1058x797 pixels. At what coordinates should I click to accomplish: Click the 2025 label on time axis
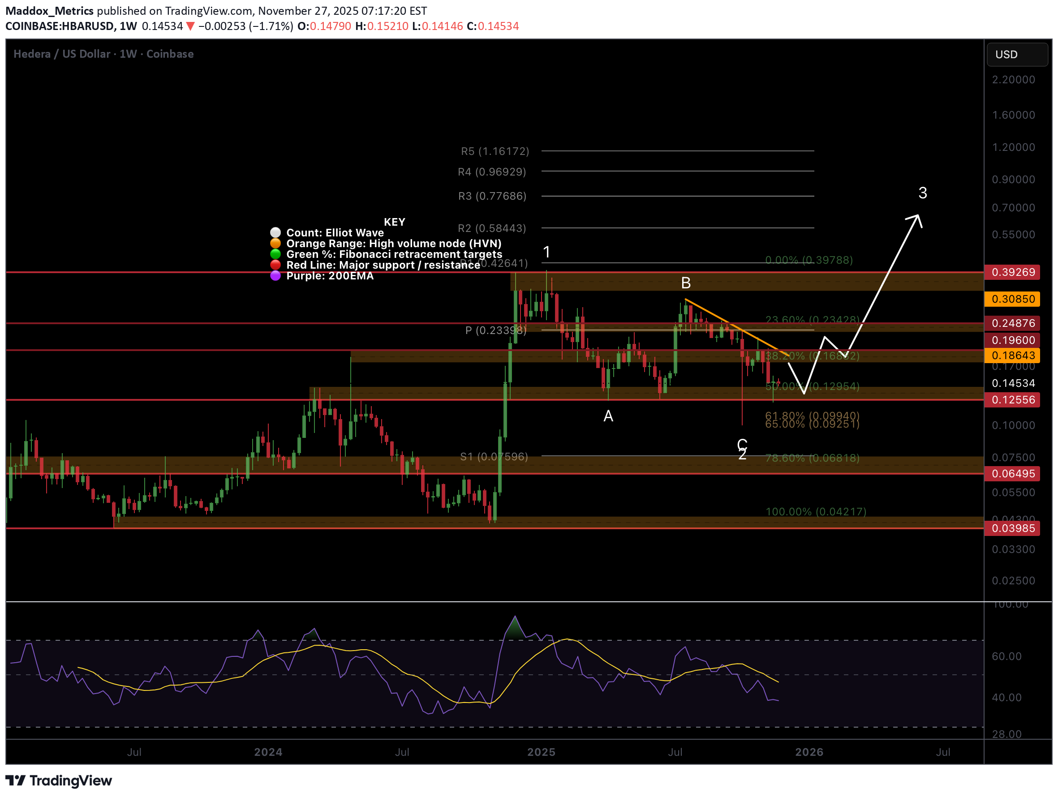541,752
